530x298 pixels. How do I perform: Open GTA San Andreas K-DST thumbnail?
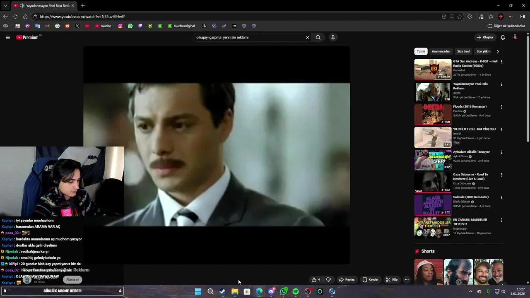(433, 70)
